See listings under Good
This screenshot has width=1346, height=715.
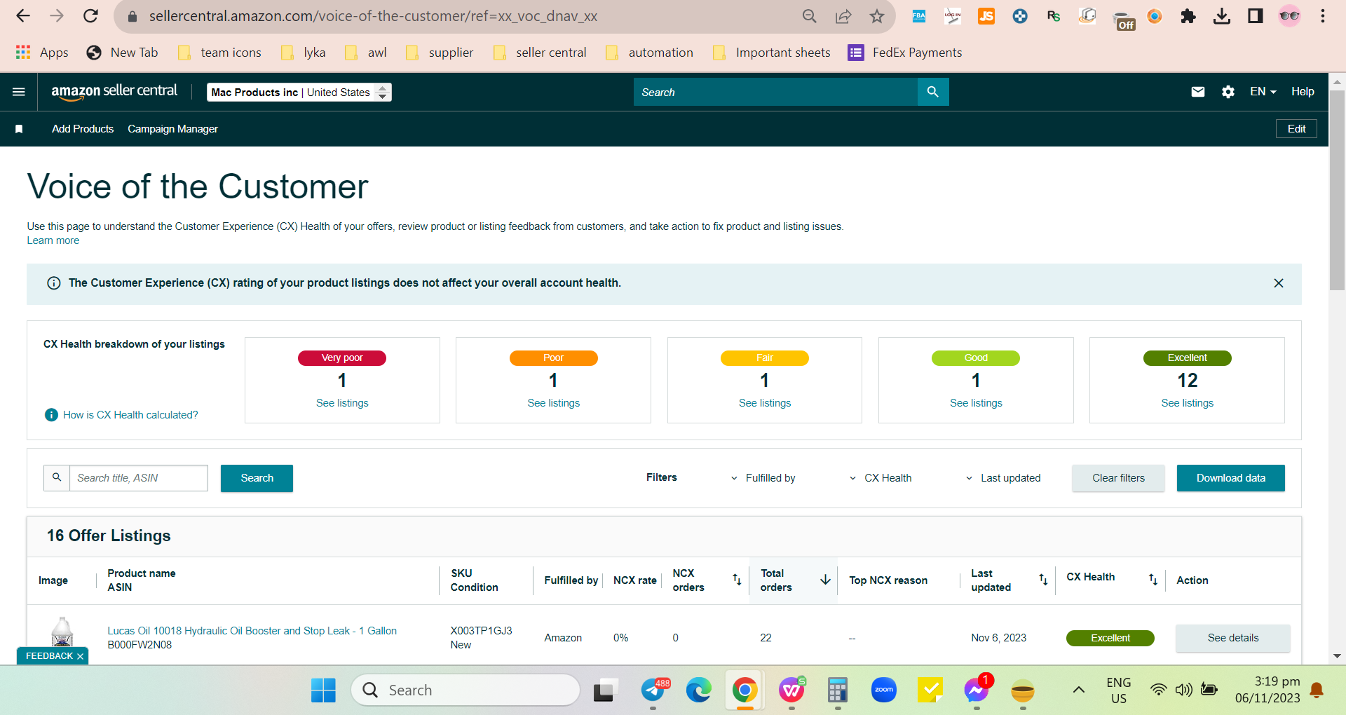pos(976,403)
